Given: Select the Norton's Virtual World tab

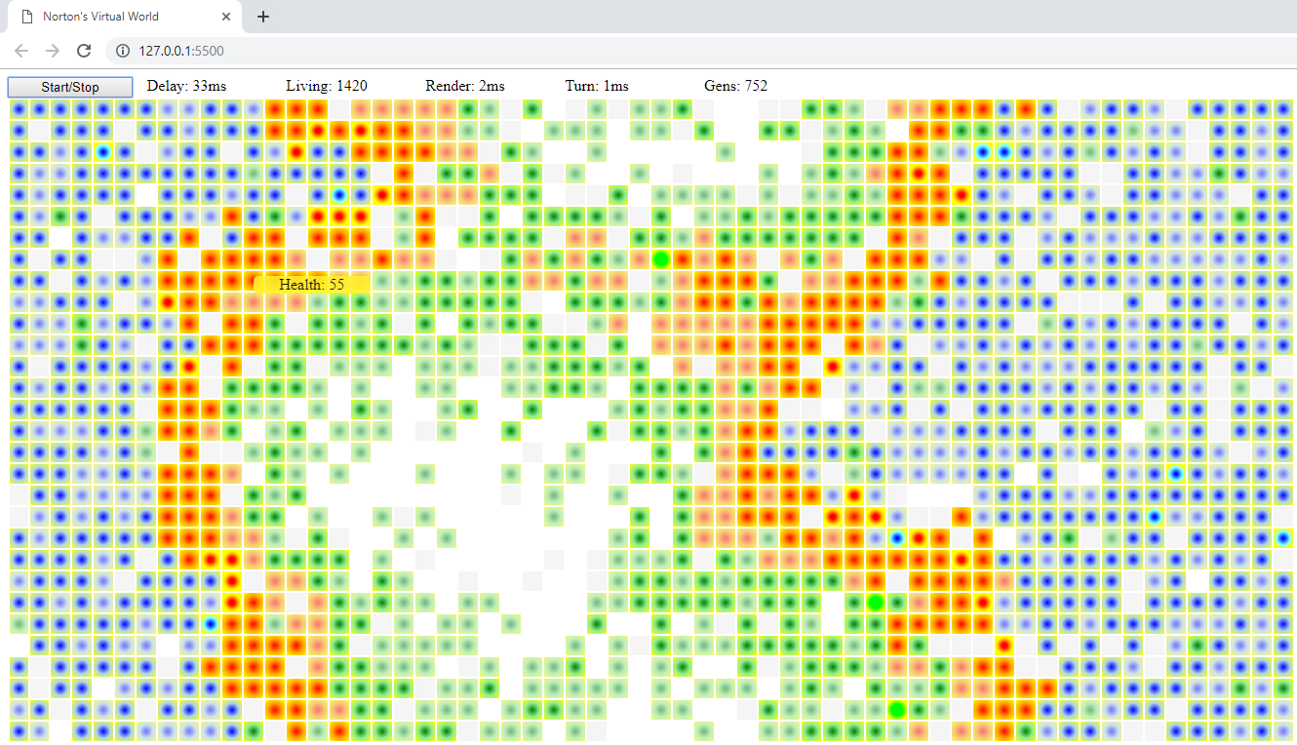Looking at the screenshot, I should coord(117,17).
